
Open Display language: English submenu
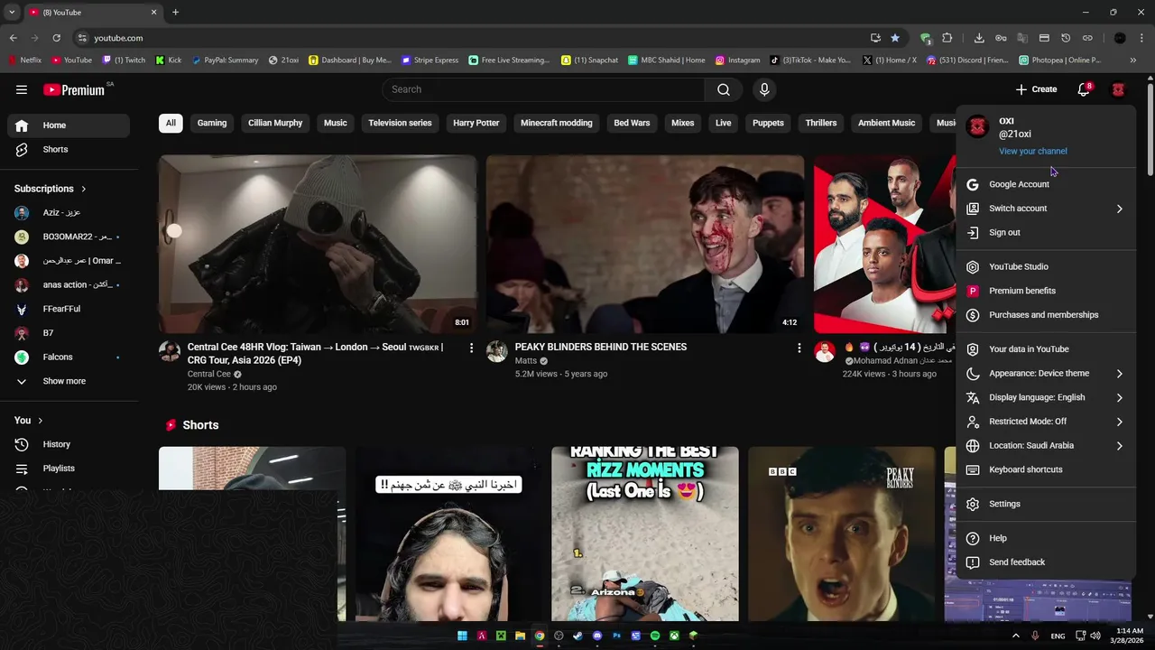click(x=1045, y=397)
